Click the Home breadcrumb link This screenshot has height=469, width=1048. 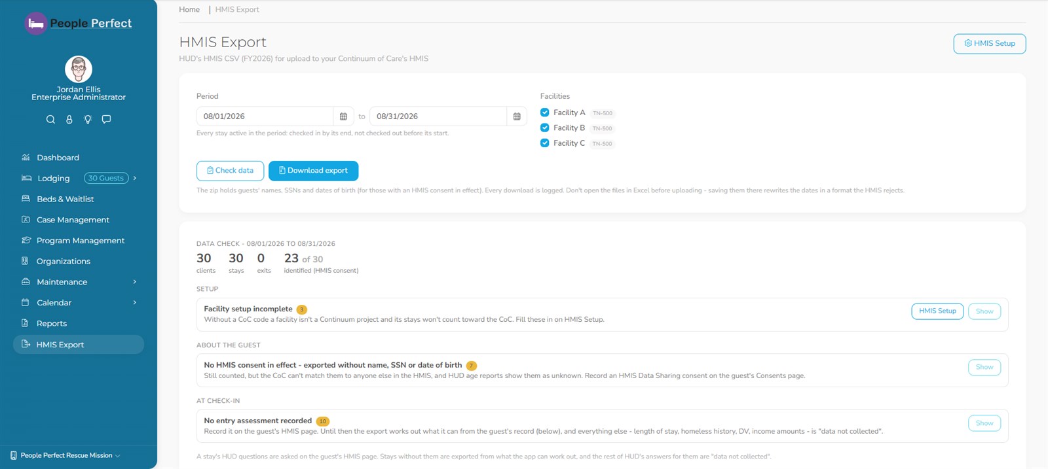coord(189,9)
